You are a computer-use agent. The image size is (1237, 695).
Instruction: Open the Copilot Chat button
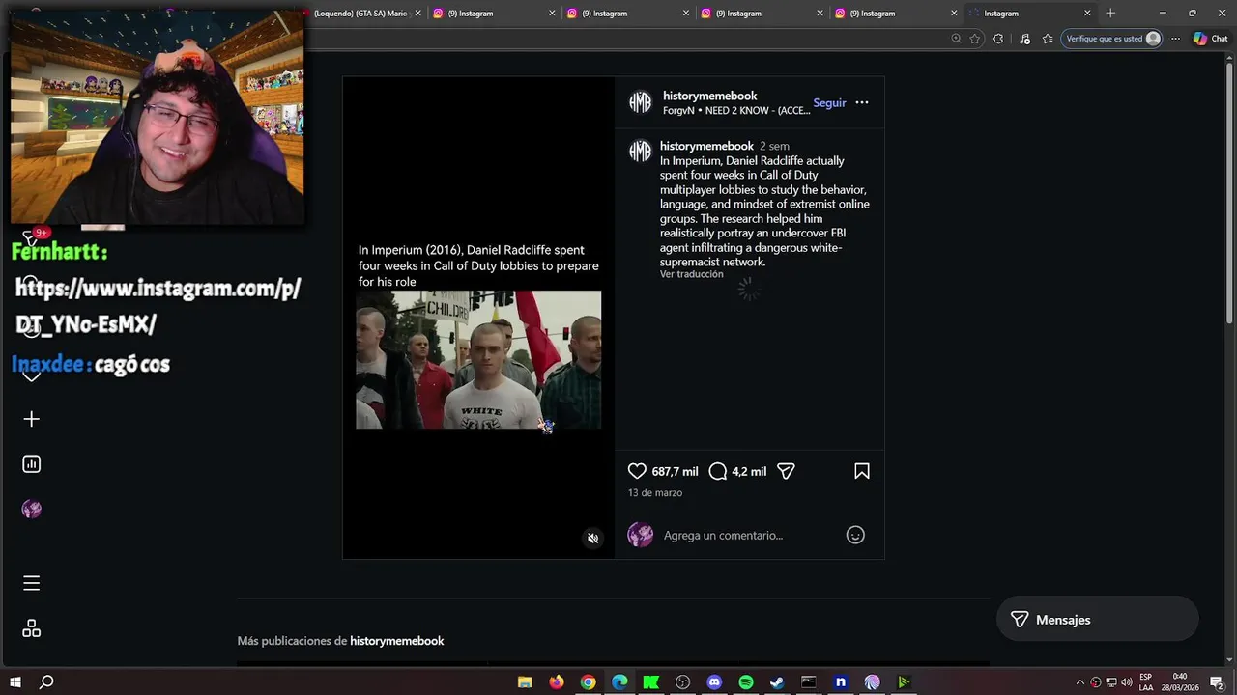pos(1210,39)
